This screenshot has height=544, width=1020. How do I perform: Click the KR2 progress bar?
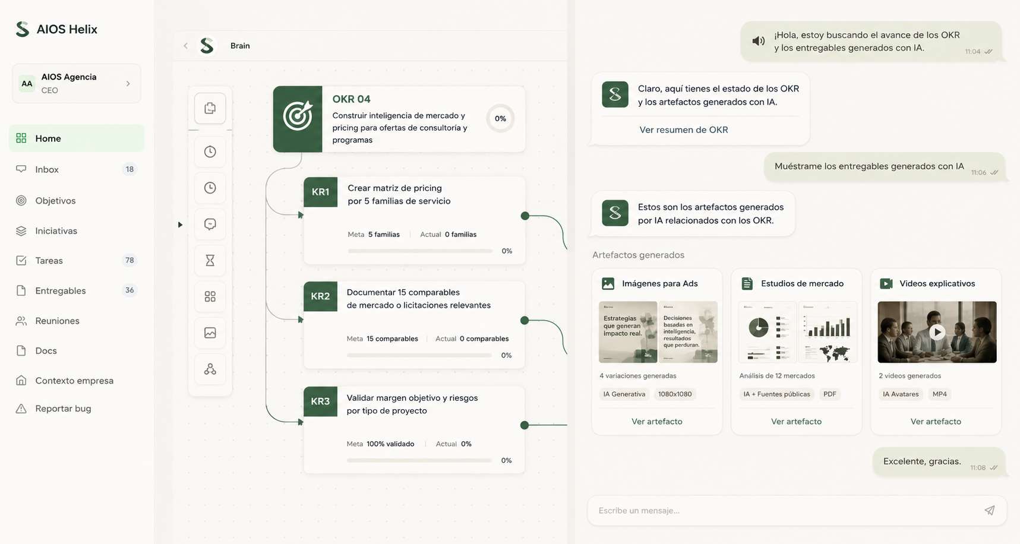(x=419, y=355)
